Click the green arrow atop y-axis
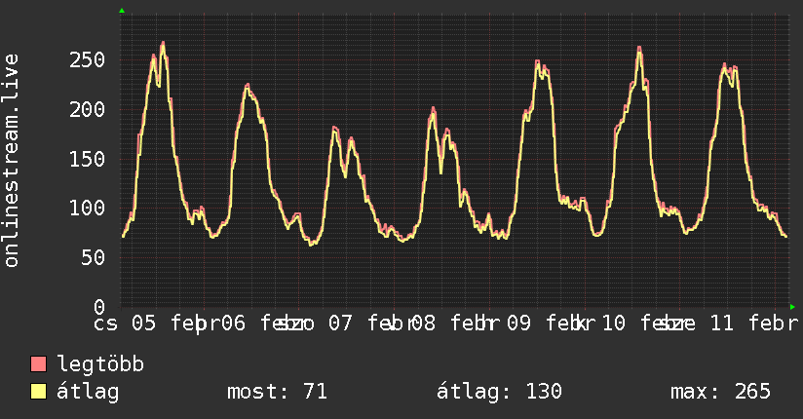The image size is (803, 419). click(x=122, y=11)
